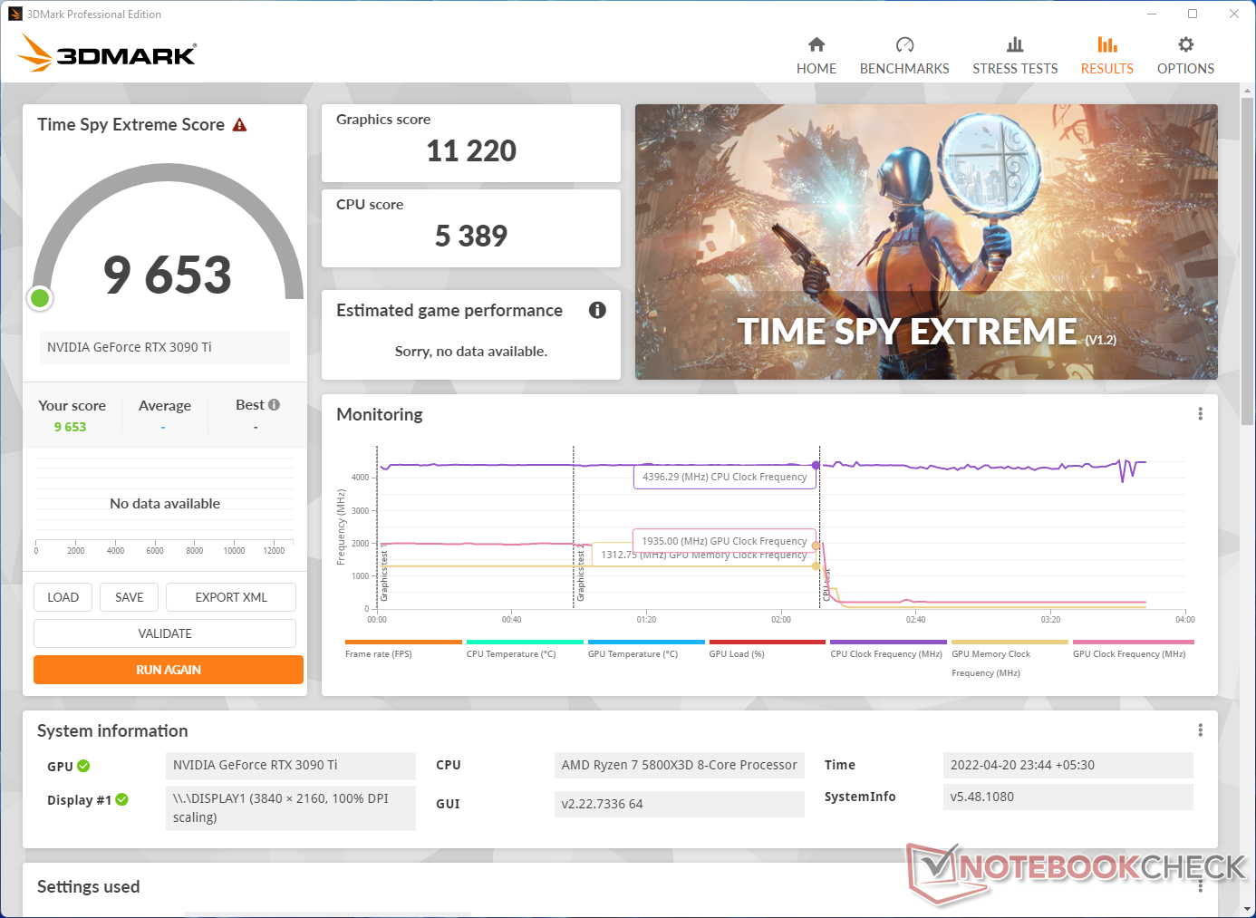Open the Stress Tests icon
Screen dimensions: 1256x918
(1015, 44)
